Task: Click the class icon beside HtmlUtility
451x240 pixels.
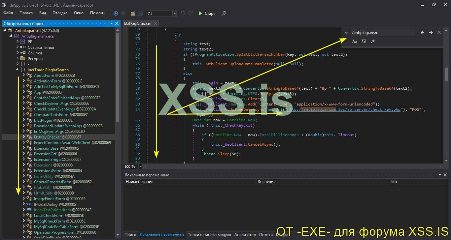Action: 29,193
